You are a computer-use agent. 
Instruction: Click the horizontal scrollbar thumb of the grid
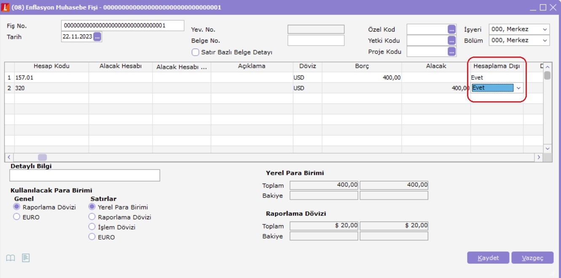43,157
